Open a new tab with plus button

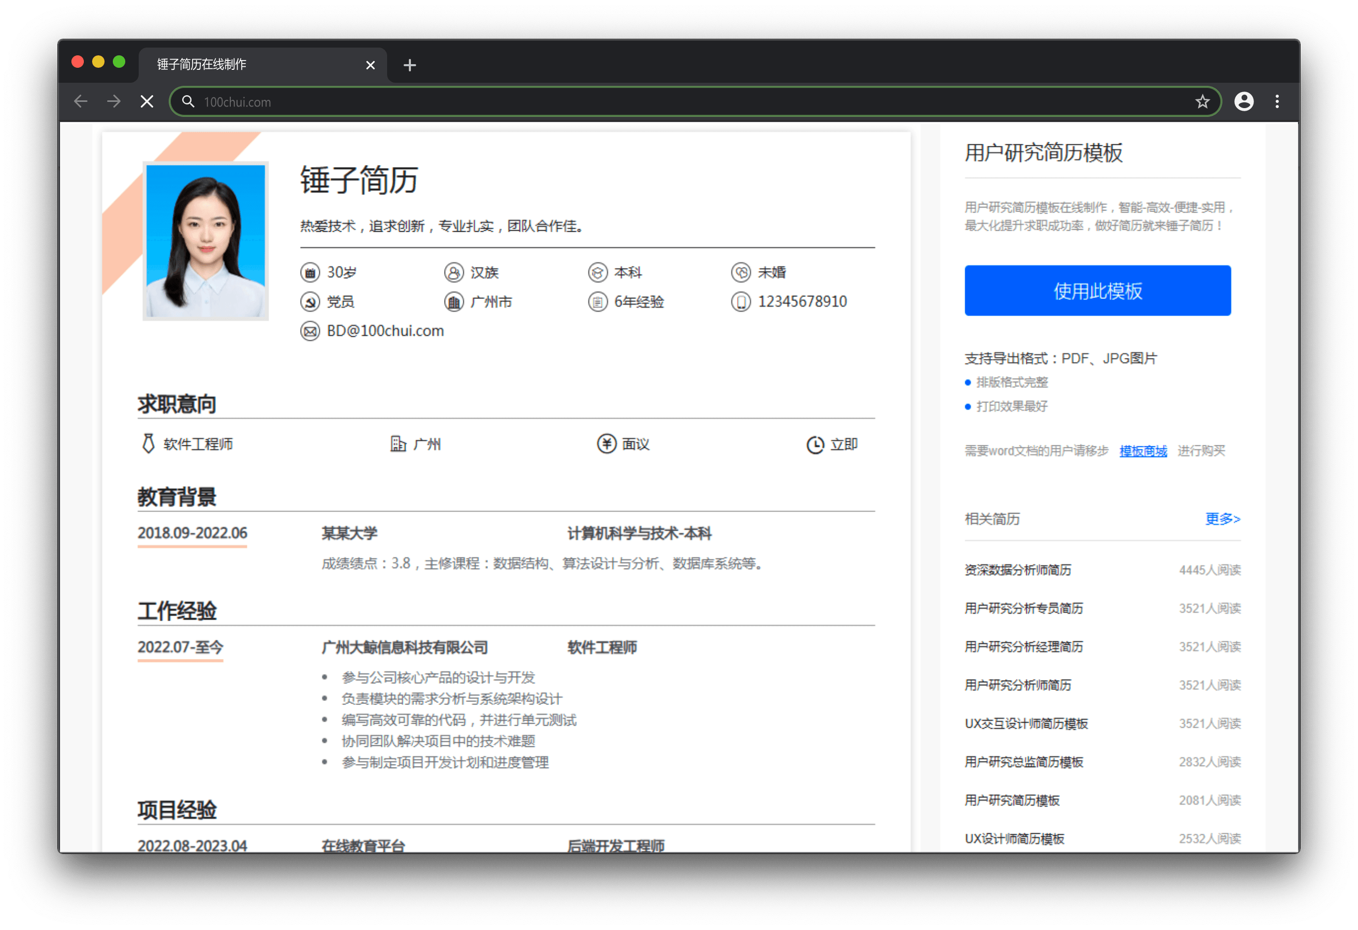click(x=409, y=65)
